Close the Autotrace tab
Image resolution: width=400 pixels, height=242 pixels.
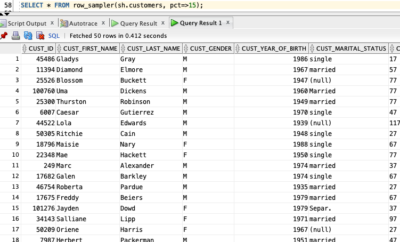(x=103, y=23)
